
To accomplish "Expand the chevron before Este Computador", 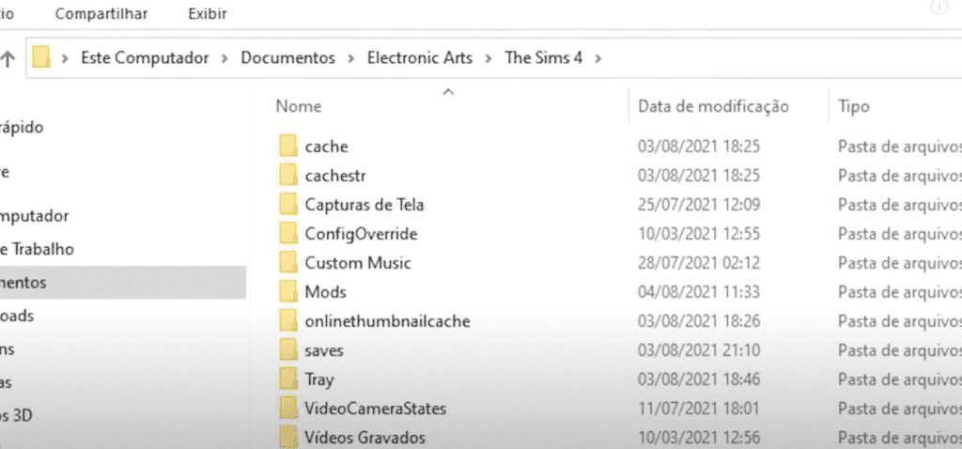I will click(x=65, y=59).
